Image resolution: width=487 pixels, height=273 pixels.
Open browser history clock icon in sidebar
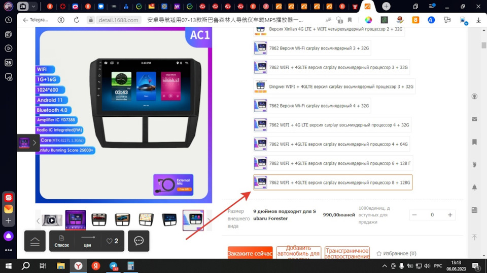click(9, 20)
